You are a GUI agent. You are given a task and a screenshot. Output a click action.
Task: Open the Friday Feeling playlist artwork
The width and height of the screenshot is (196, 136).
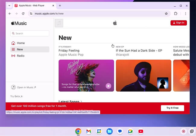pyautogui.click(x=86, y=76)
